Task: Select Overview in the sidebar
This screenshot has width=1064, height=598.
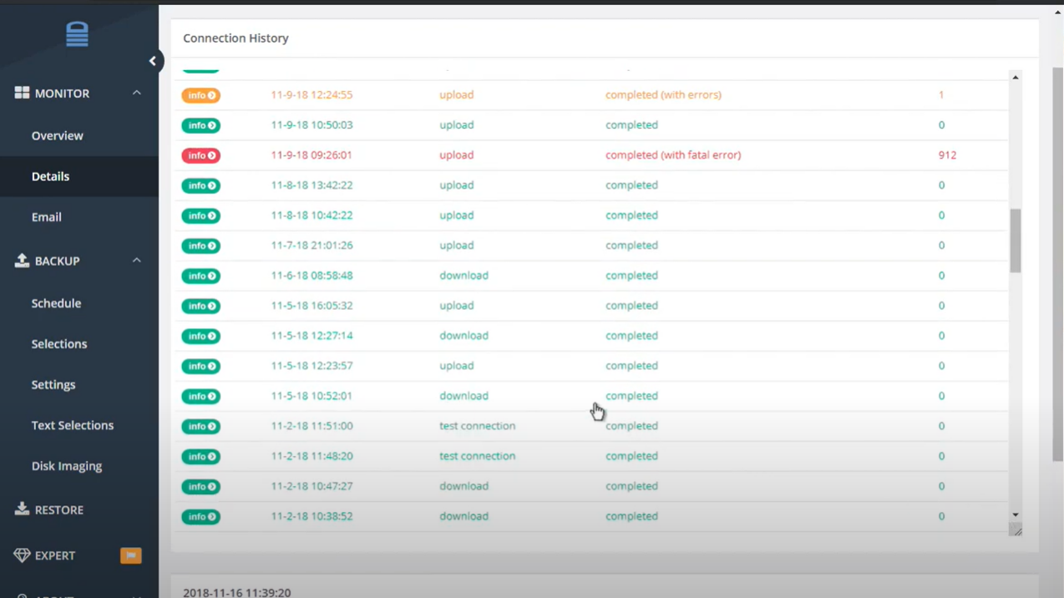Action: (x=57, y=135)
